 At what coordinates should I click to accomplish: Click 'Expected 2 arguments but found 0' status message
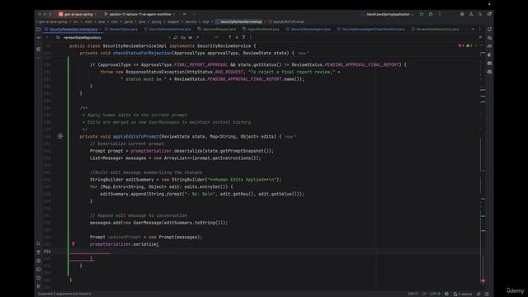tap(64, 294)
